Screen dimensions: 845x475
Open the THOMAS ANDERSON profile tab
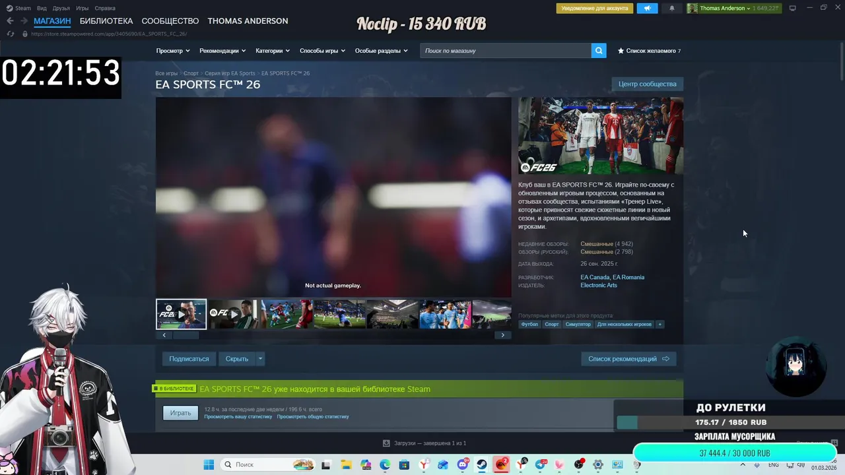248,21
